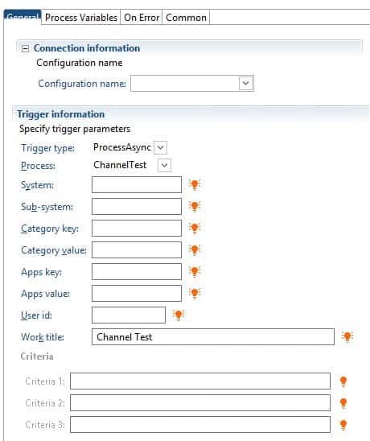The width and height of the screenshot is (370, 441).
Task: Open the Process dropdown showing ChannelTest
Action: tap(164, 165)
